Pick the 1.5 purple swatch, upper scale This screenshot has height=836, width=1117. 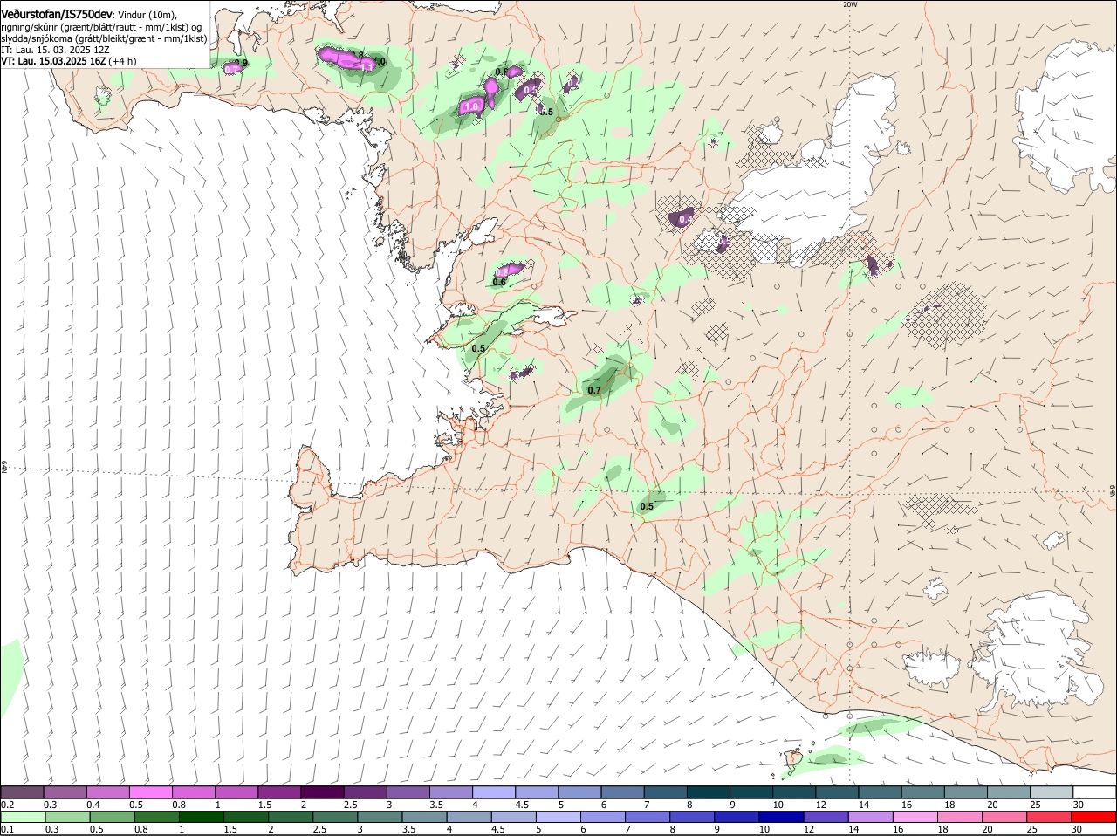[280, 791]
